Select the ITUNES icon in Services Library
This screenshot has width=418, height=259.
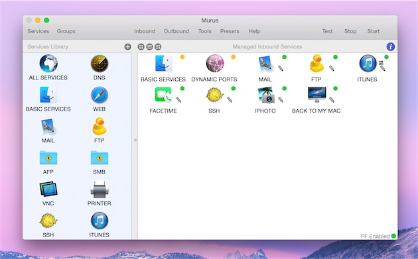tap(99, 221)
